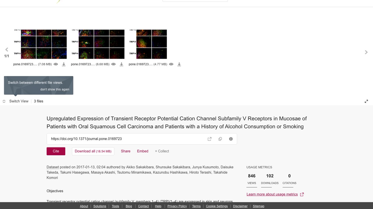This screenshot has height=209, width=373.
Task: Open external usage metrics link icon
Action: (302, 194)
